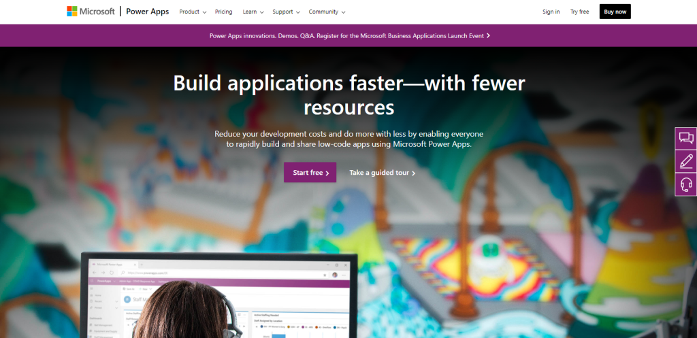This screenshot has width=697, height=338.
Task: Click the headline 'Build applications faster—with fewer resources'
Action: coord(349,95)
